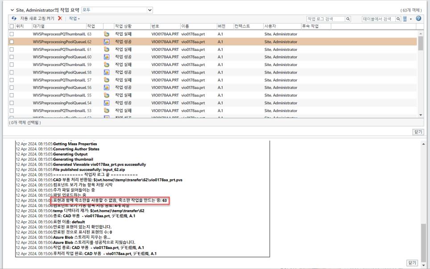Click the table view columns icon
The image size is (430, 269).
point(405,19)
